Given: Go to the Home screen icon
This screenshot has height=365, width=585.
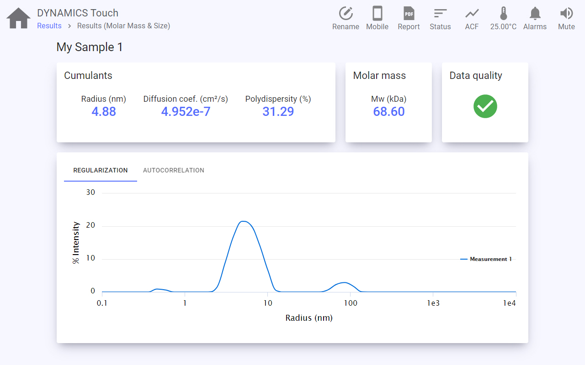Looking at the screenshot, I should (x=19, y=19).
